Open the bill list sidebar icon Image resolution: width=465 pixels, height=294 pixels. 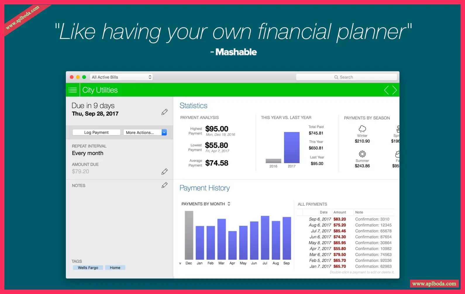pos(73,90)
